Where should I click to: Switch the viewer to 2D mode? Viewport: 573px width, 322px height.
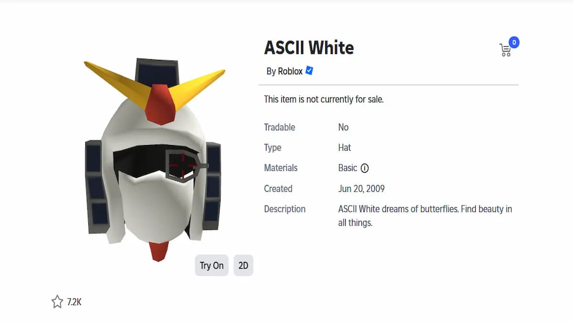pyautogui.click(x=243, y=265)
